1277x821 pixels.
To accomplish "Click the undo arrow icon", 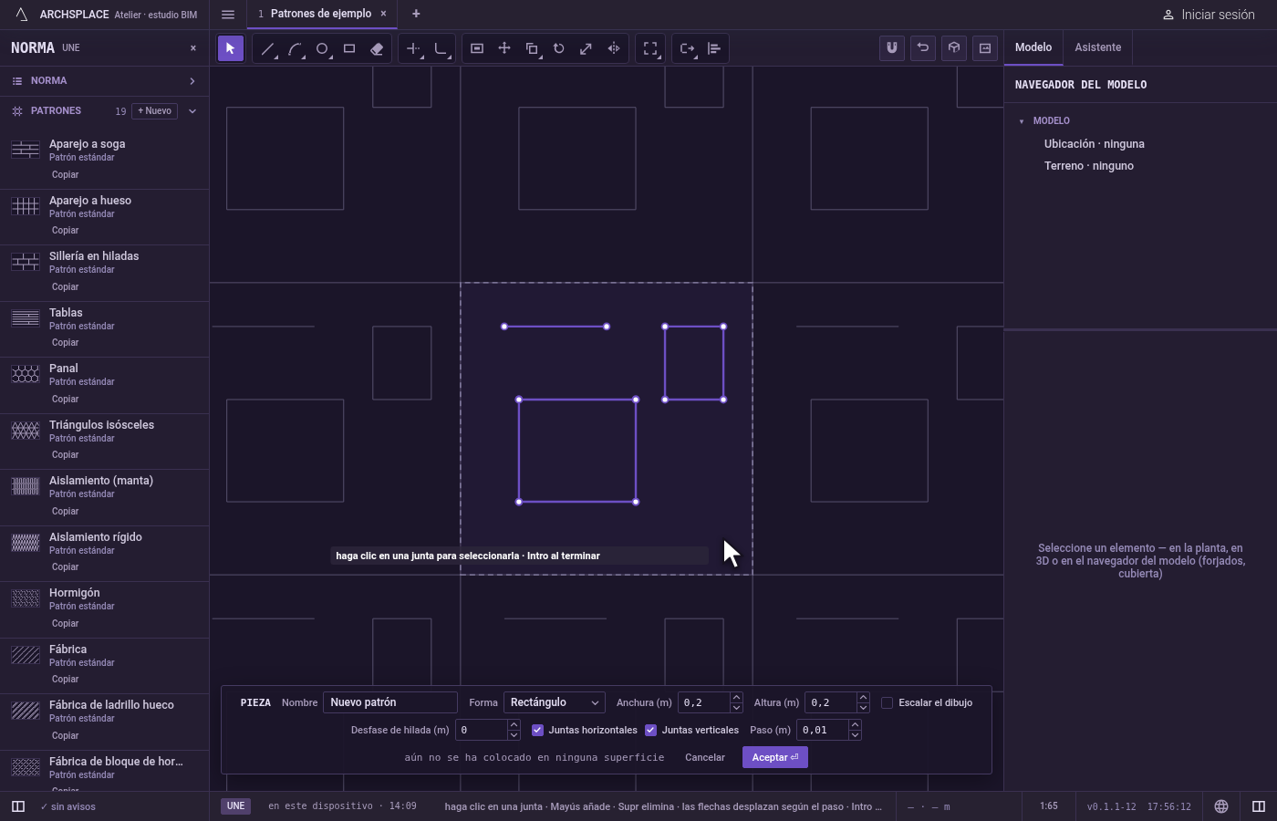I will [x=923, y=48].
